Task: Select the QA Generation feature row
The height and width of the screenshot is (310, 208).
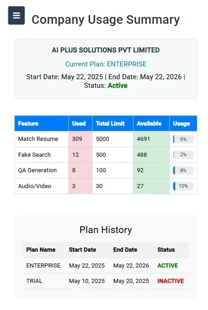Action: tap(37, 170)
